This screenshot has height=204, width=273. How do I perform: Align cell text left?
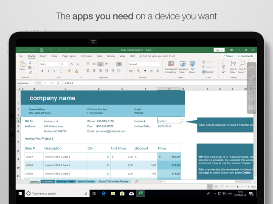pyautogui.click(x=88, y=71)
